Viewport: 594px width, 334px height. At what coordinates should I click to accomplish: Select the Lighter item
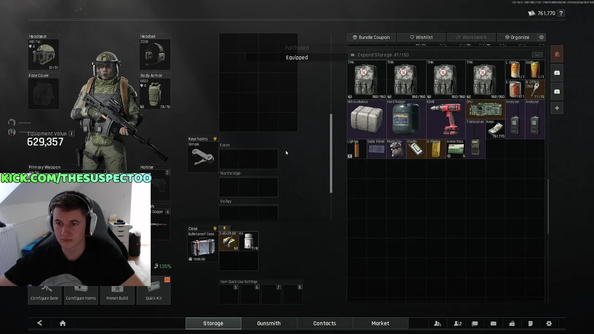pos(357,148)
